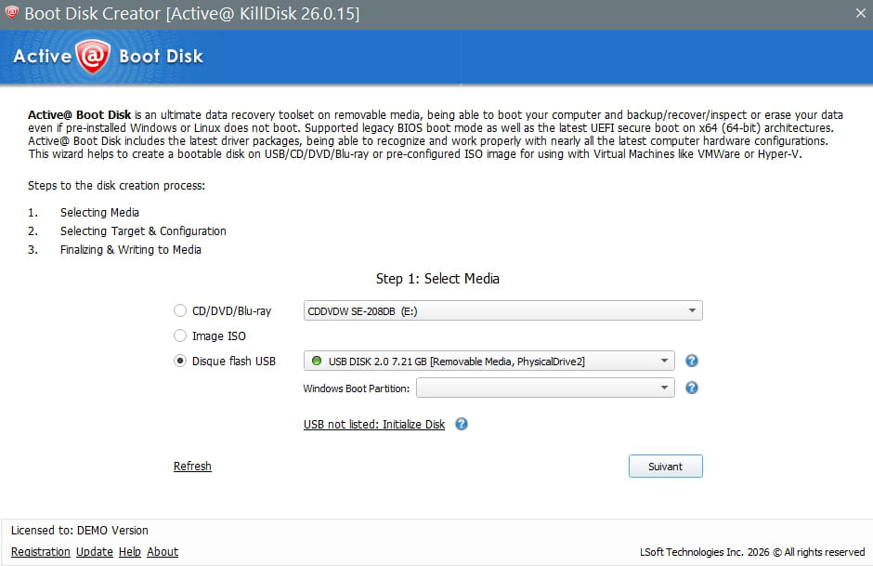Click the Suivant button
Image resolution: width=873 pixels, height=566 pixels.
pos(665,467)
